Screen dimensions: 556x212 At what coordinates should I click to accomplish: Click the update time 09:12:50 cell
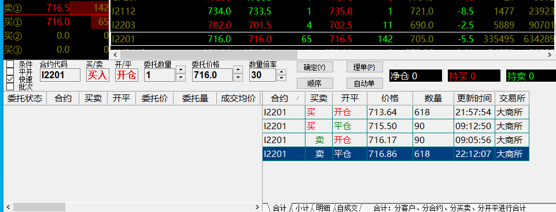point(474,126)
